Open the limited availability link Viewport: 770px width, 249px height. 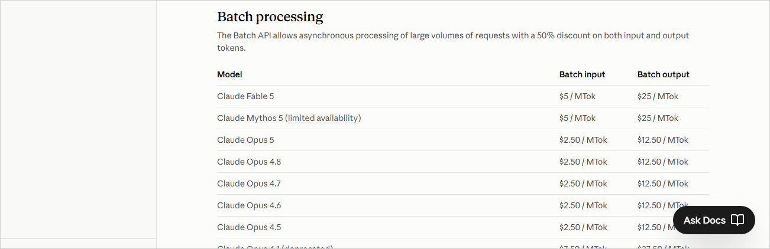[323, 118]
